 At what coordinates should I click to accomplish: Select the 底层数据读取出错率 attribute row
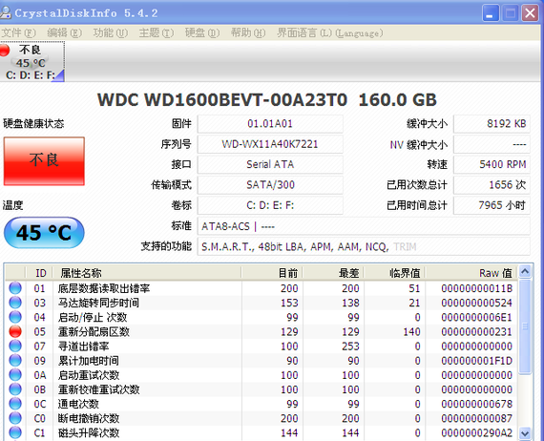pyautogui.click(x=262, y=288)
